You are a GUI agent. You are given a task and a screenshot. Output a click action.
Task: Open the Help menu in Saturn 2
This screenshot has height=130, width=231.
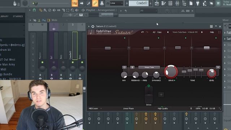pyautogui.click(x=212, y=32)
